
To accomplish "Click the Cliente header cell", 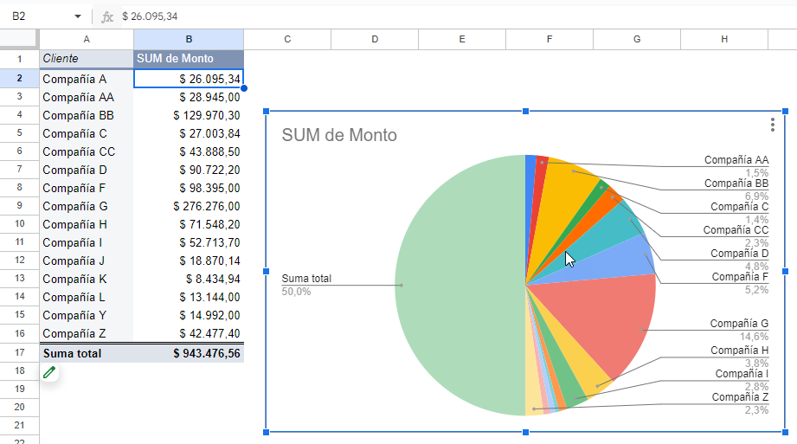I will click(87, 59).
